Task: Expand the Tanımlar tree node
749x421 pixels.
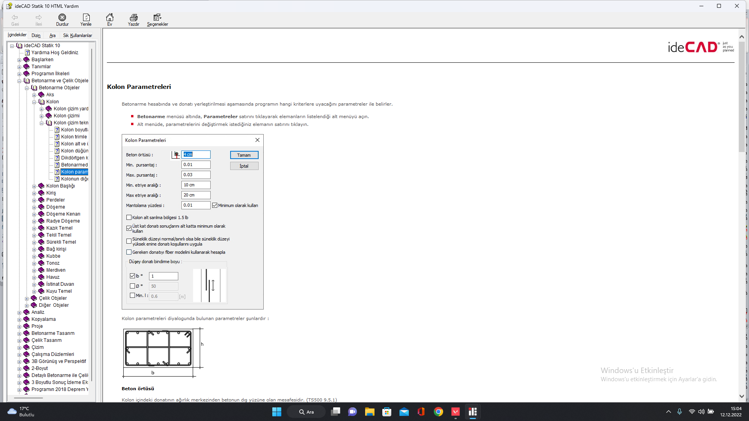Action: point(19,67)
